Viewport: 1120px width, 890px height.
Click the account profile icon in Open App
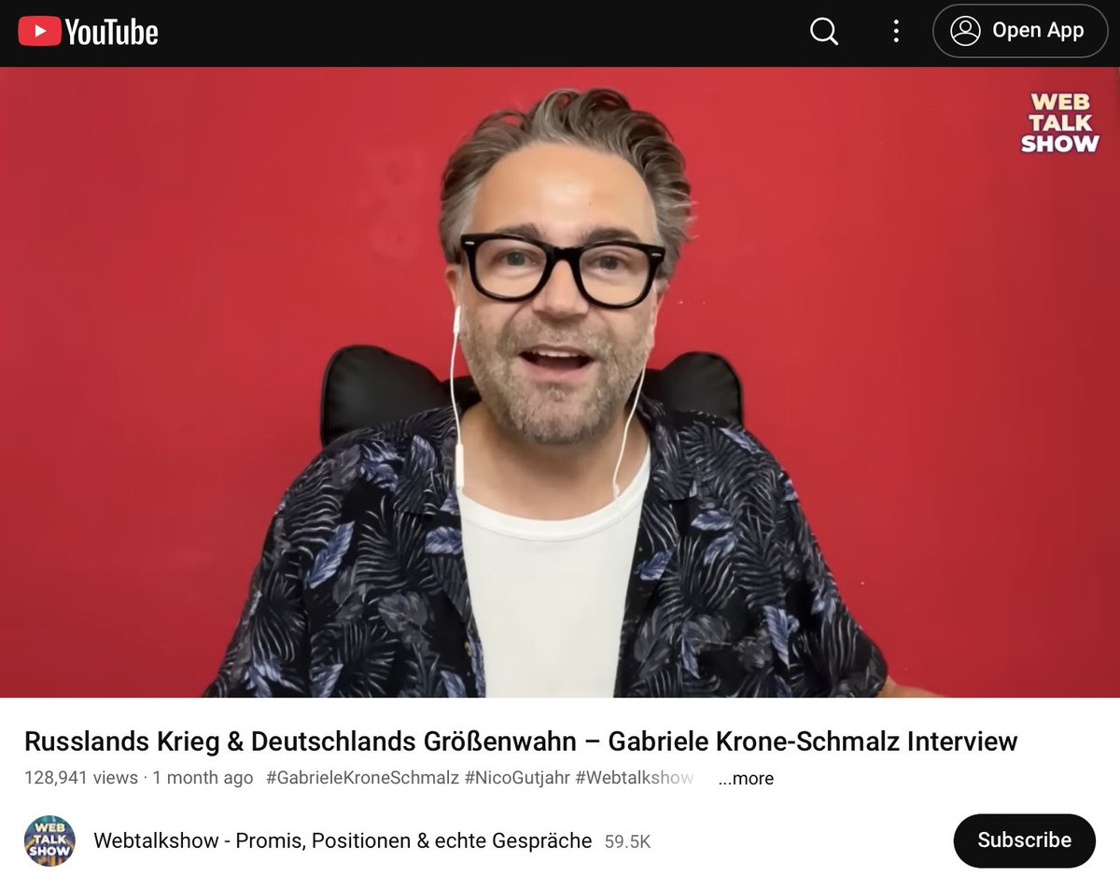pos(965,31)
